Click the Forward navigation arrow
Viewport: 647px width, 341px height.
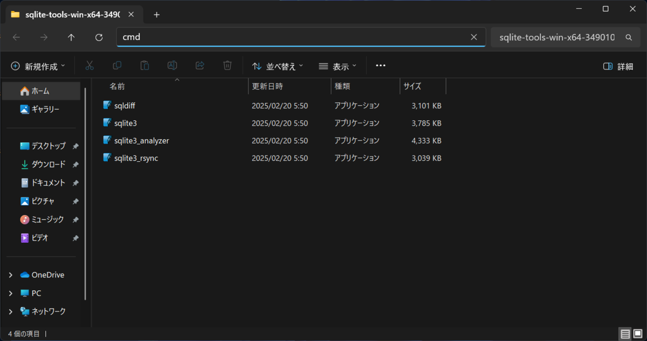tap(44, 37)
